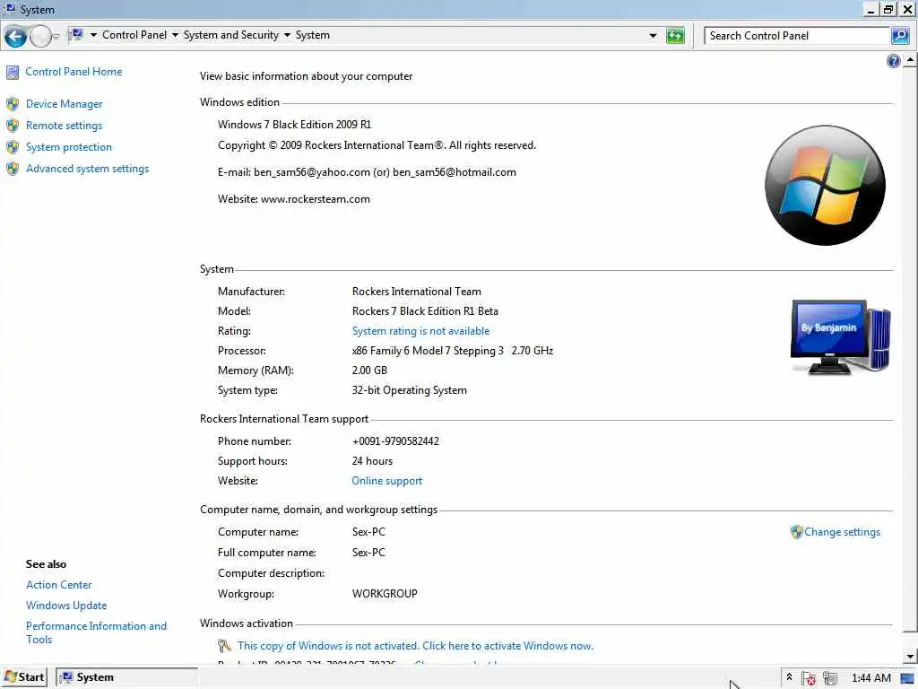Expand the dropdown arrow before Control Panel

[93, 35]
